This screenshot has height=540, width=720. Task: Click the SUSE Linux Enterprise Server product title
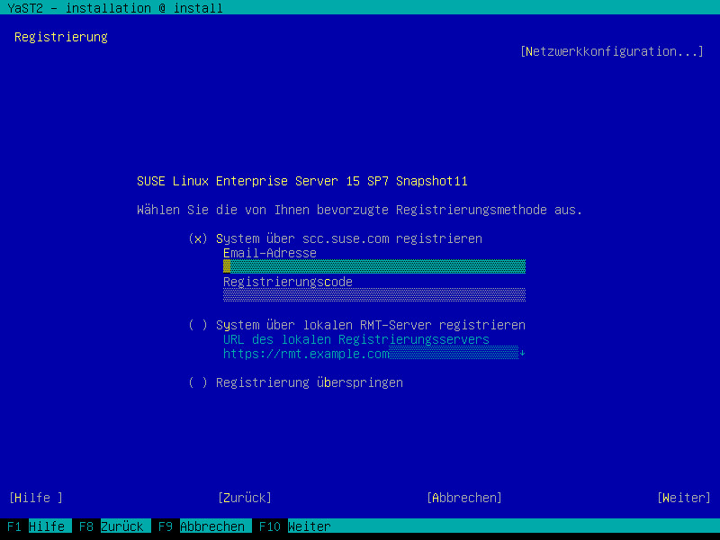click(x=302, y=181)
